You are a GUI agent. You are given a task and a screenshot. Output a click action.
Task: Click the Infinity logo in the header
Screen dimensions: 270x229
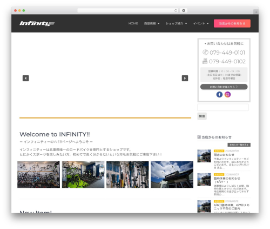37,23
